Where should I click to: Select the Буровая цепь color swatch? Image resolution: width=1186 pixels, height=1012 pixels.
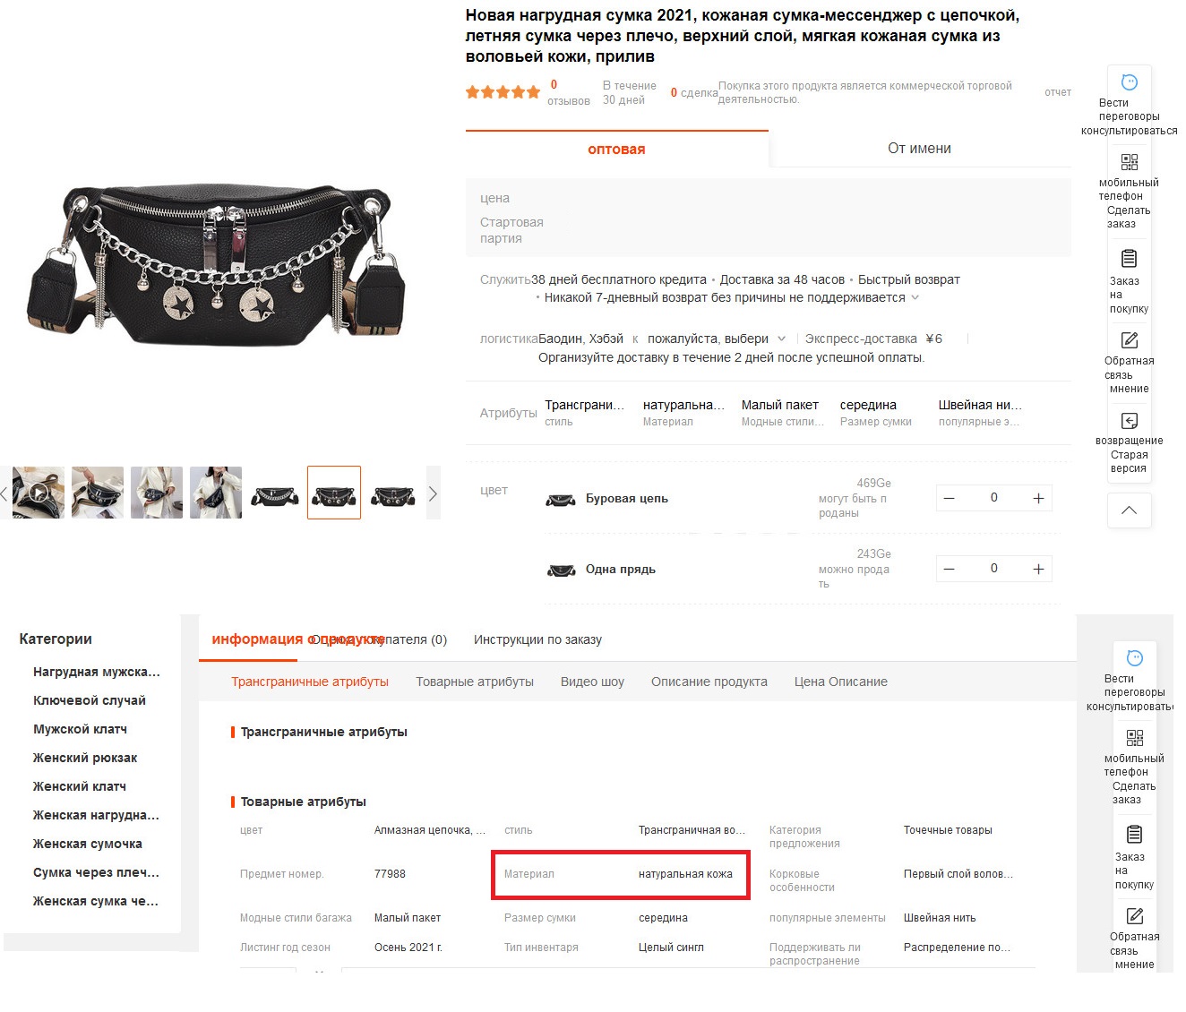[561, 499]
